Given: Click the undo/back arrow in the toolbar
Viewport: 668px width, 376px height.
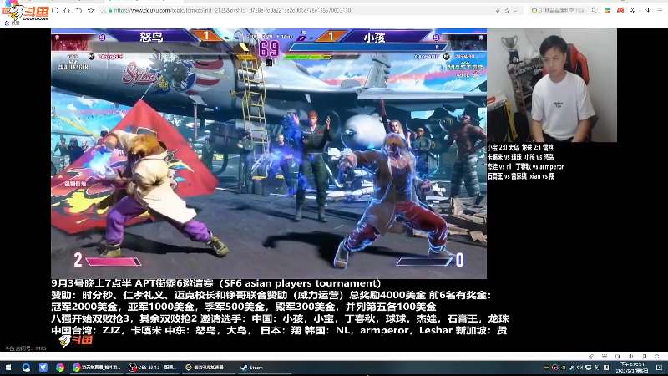Looking at the screenshot, I should [78, 10].
